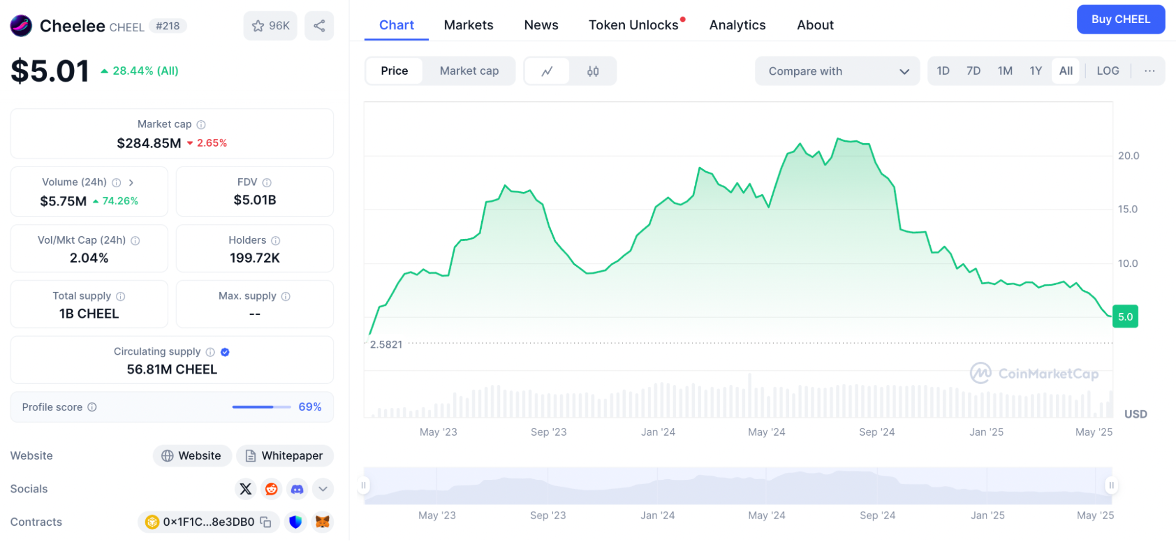The image size is (1176, 541).
Task: Click the $5.01B FDV value
Action: coord(255,200)
